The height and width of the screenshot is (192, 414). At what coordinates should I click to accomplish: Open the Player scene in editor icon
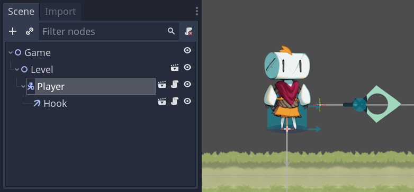tap(162, 85)
